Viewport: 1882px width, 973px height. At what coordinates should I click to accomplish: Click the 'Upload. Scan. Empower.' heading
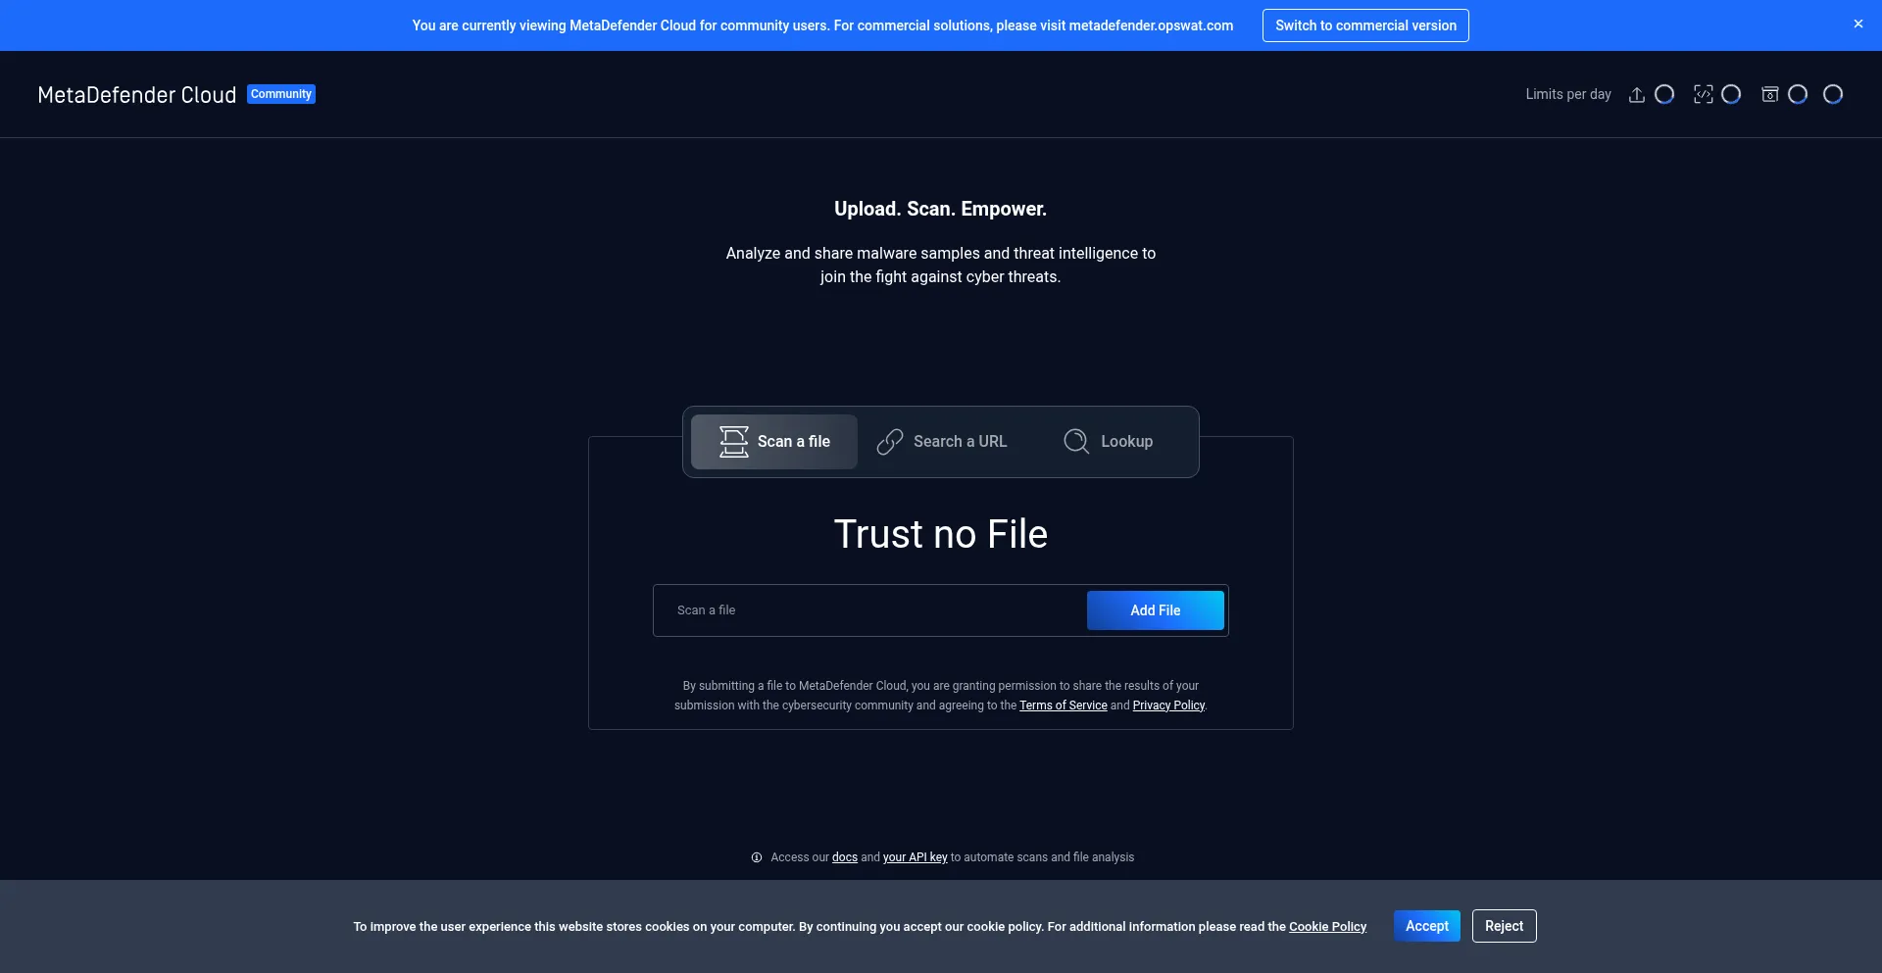941,209
